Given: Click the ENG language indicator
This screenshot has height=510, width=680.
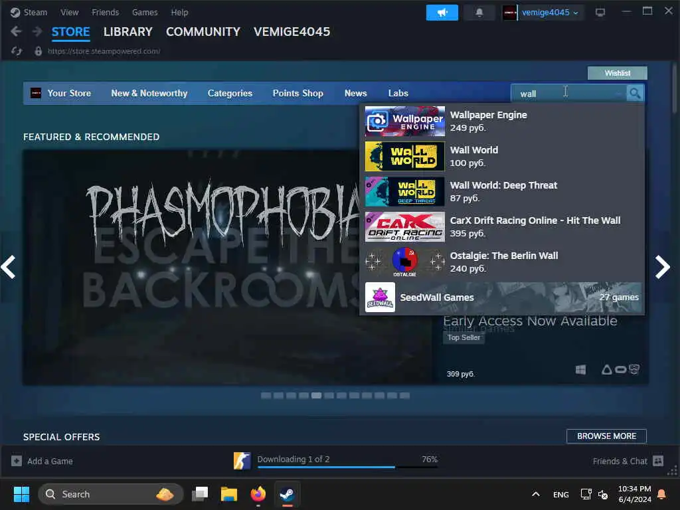Looking at the screenshot, I should click(560, 494).
